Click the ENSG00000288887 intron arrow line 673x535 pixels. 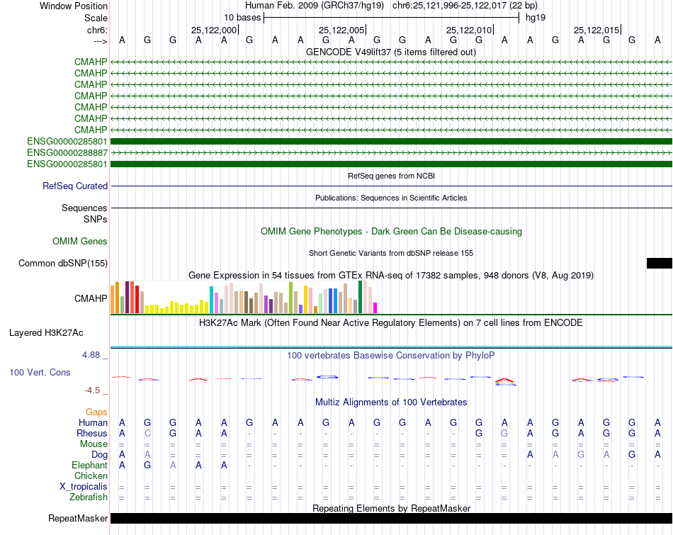click(x=391, y=152)
